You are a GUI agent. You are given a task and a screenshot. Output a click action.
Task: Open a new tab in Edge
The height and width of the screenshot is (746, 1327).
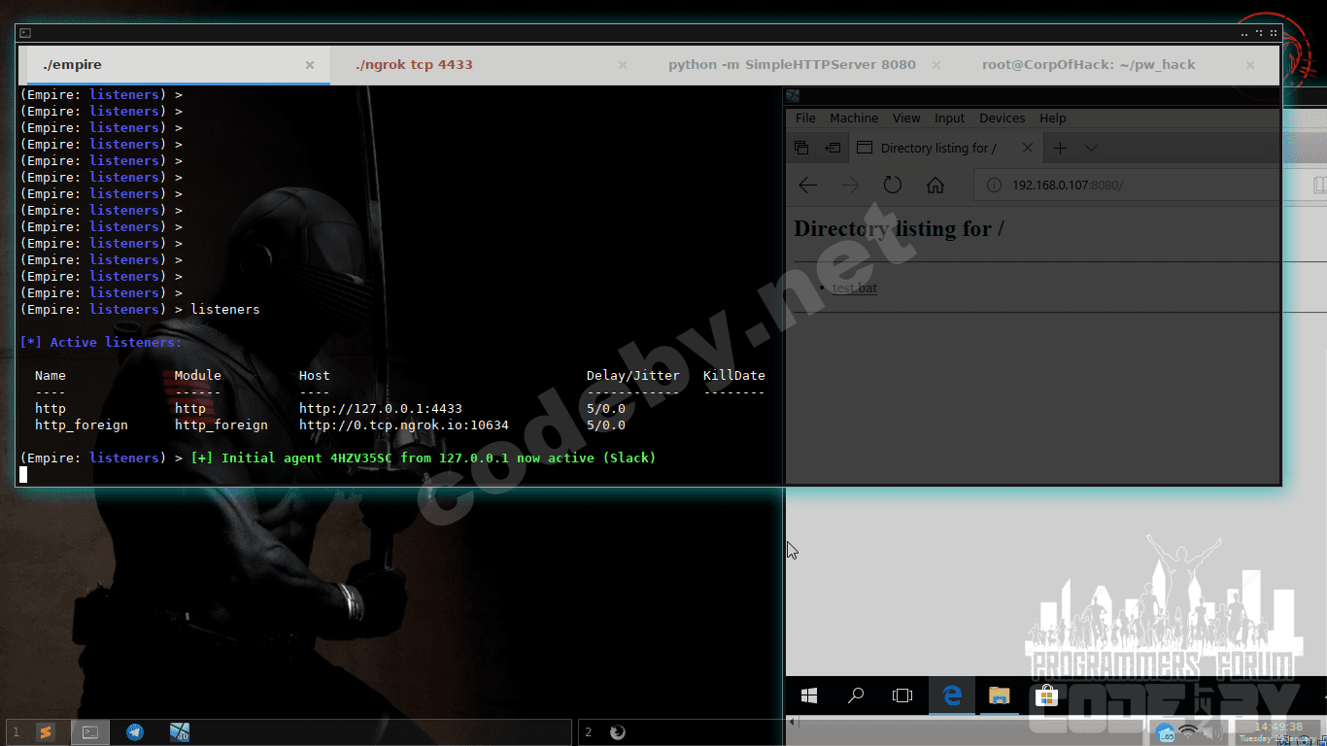point(1060,148)
